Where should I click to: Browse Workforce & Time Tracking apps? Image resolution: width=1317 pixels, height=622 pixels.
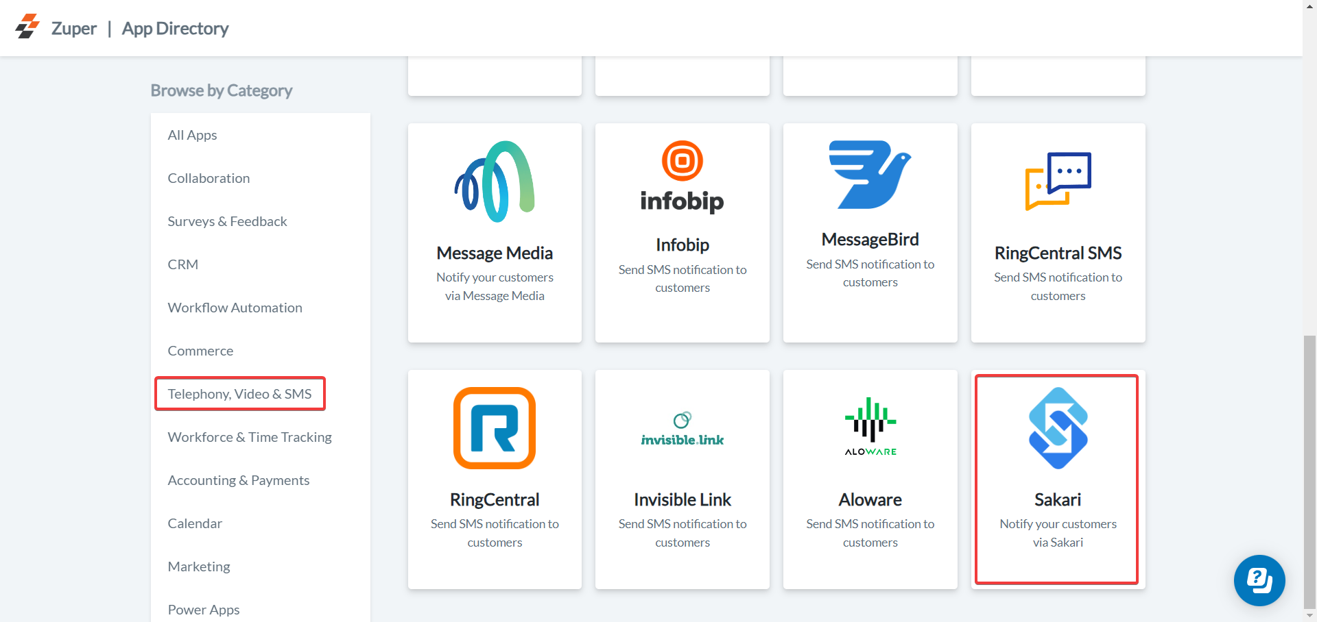(250, 437)
